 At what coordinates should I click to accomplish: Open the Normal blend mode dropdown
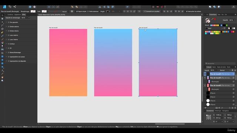225,70
